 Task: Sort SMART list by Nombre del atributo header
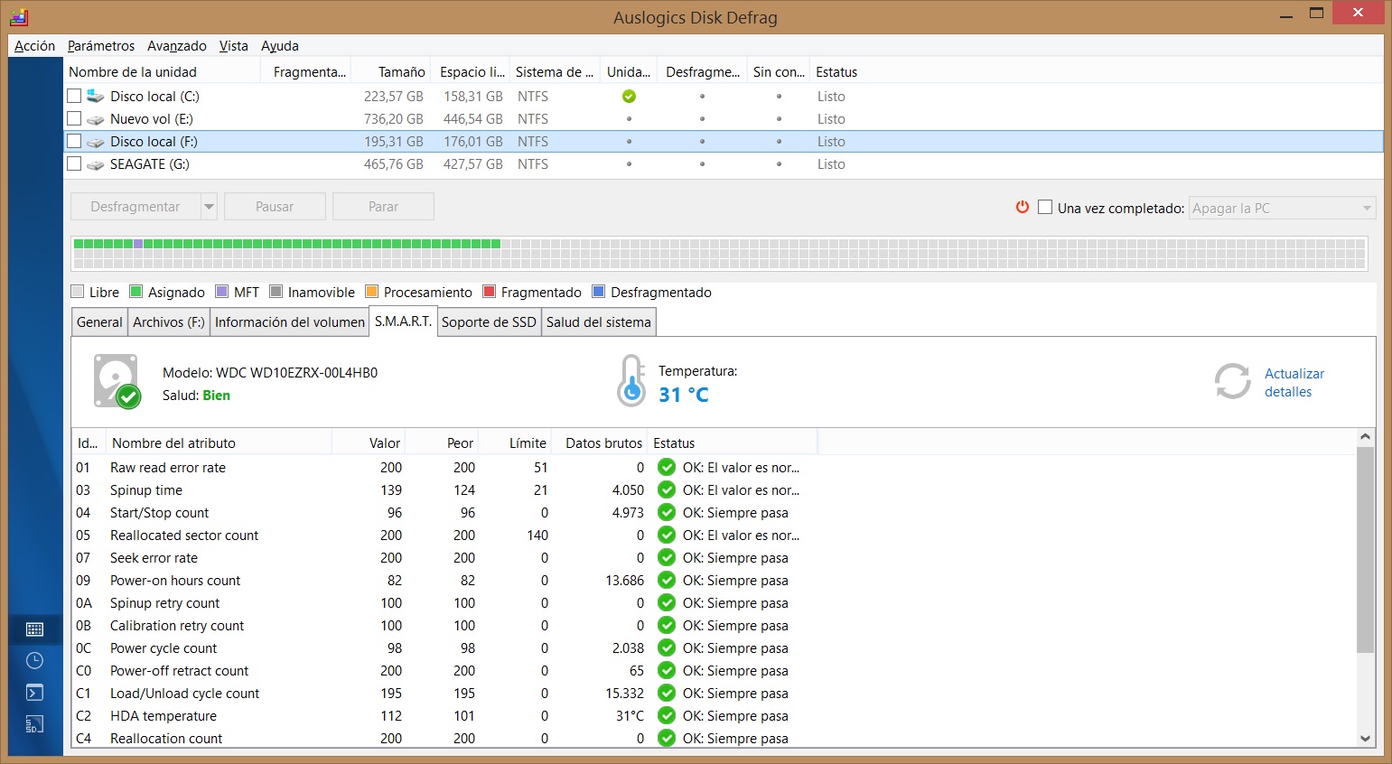pyautogui.click(x=219, y=443)
